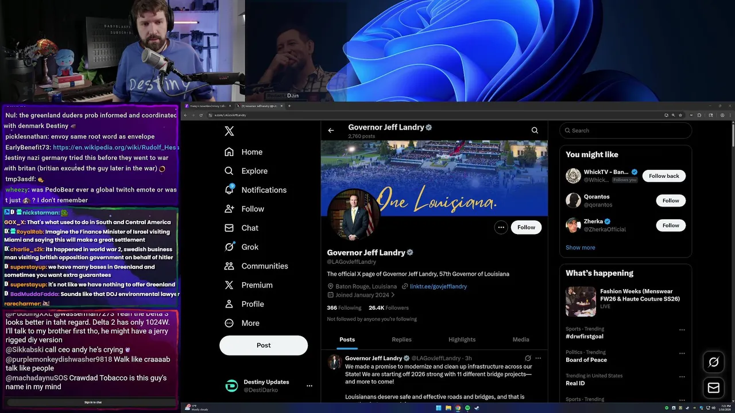Open Communities in the sidebar
Viewport: 735px width, 413px height.
(256, 266)
